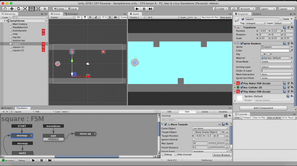Toggle pivot Center button

pyautogui.click(x=59, y=9)
